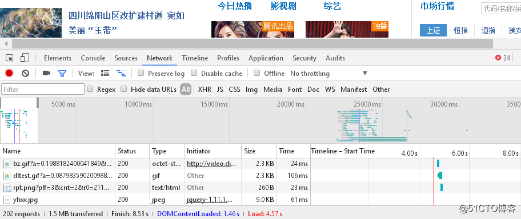Sort by the Name column header
521x219 pixels.
click(58, 151)
